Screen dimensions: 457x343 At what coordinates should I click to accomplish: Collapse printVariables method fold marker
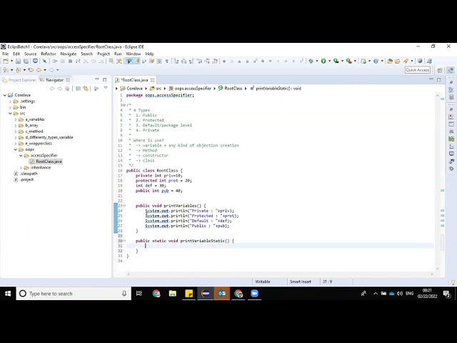pyautogui.click(x=124, y=206)
